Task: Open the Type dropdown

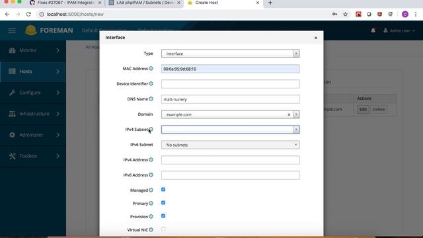Action: pyautogui.click(x=231, y=54)
